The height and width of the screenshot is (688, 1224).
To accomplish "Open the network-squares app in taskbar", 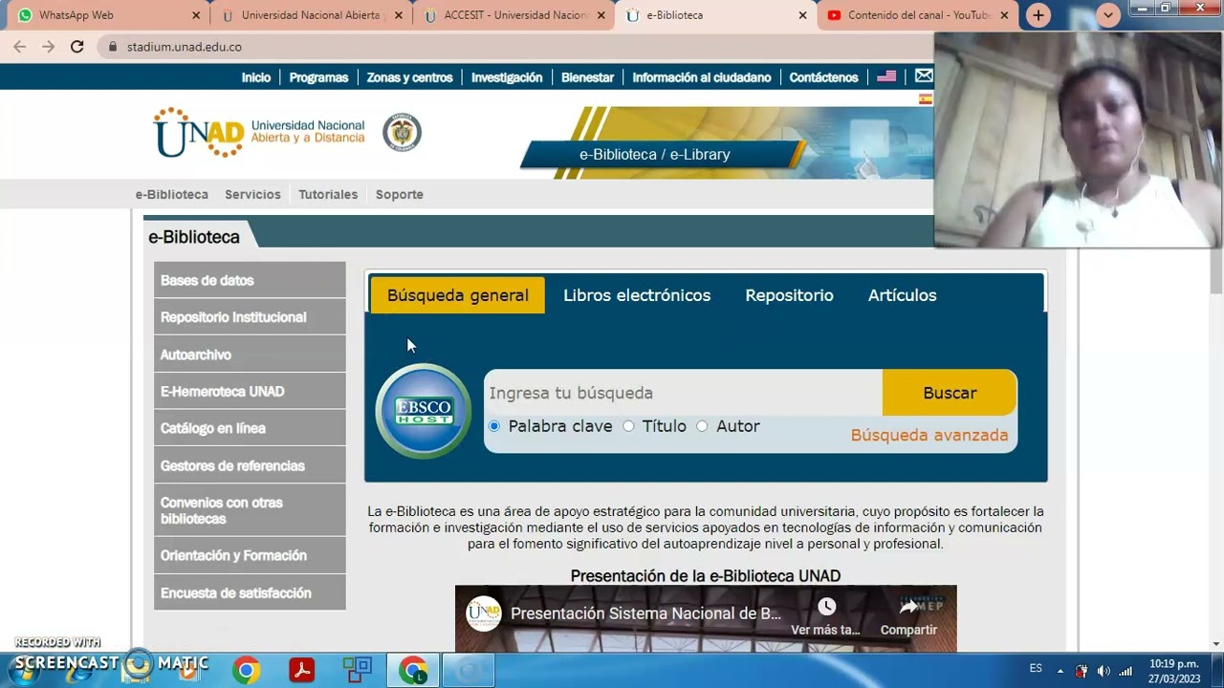I will coord(358,670).
